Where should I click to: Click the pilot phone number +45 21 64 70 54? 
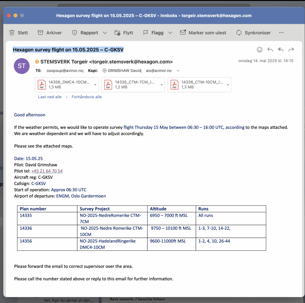[47, 171]
